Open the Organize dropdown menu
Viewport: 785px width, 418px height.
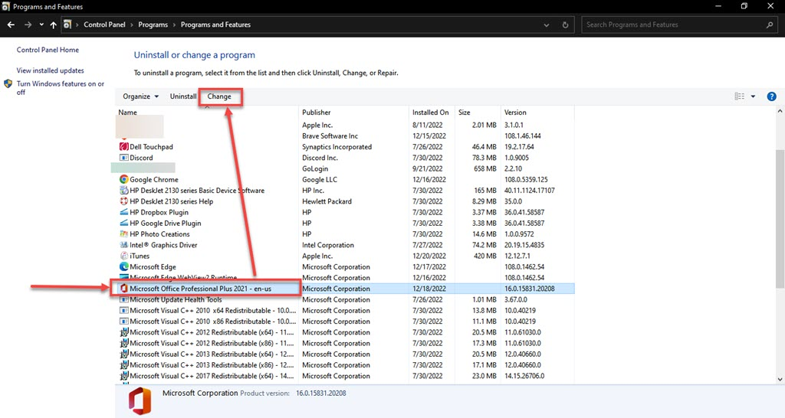[141, 96]
